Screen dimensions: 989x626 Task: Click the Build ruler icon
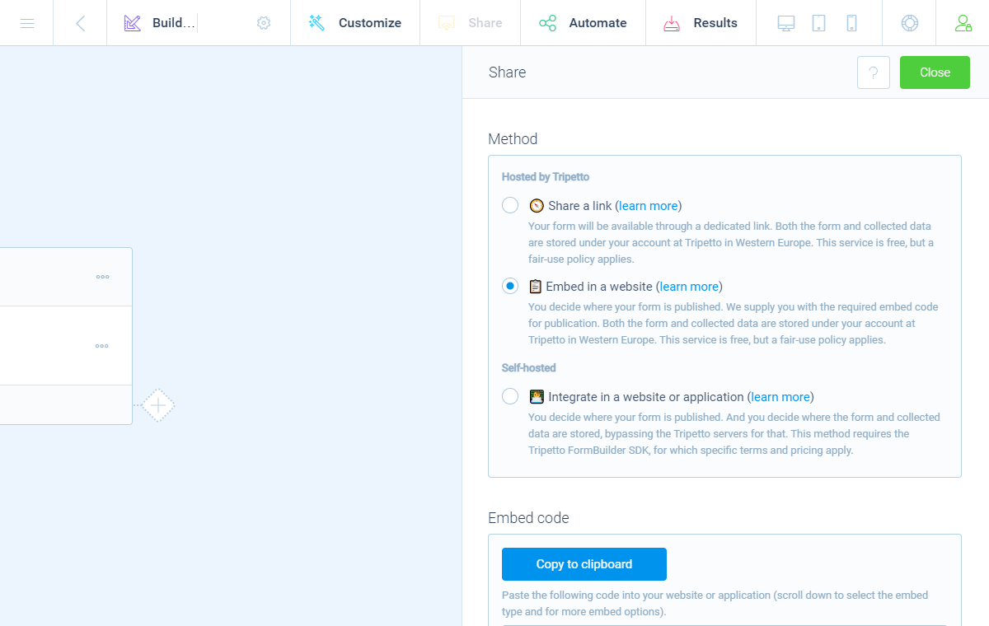(133, 23)
